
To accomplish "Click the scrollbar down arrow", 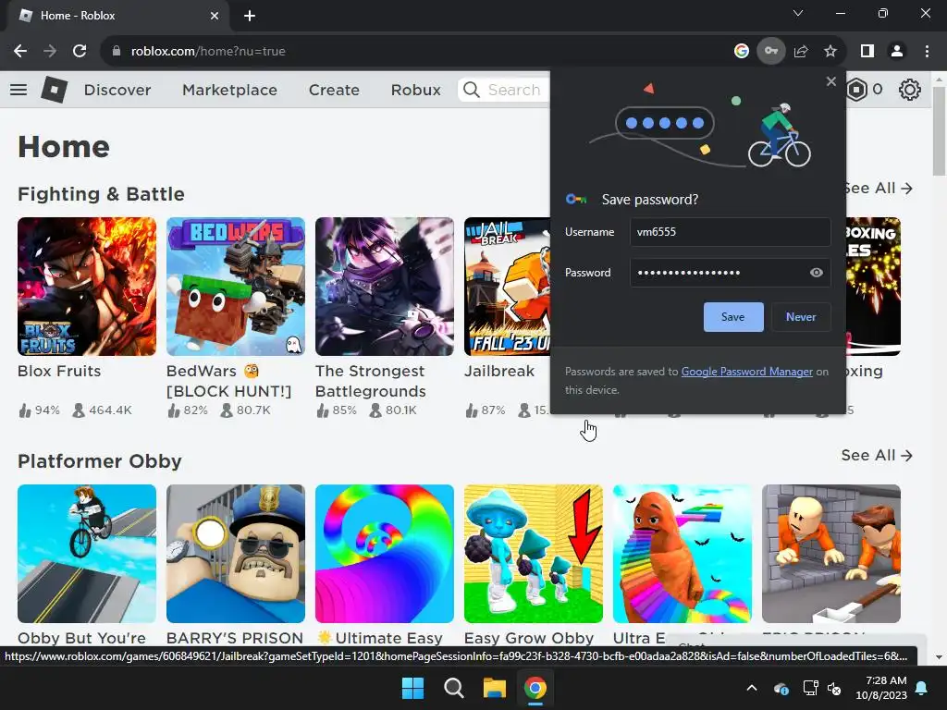I will pos(940,657).
